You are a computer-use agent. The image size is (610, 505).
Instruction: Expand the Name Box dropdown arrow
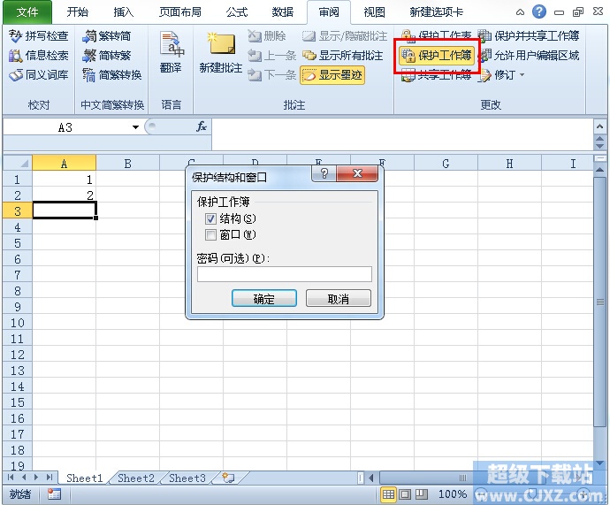[x=135, y=127]
